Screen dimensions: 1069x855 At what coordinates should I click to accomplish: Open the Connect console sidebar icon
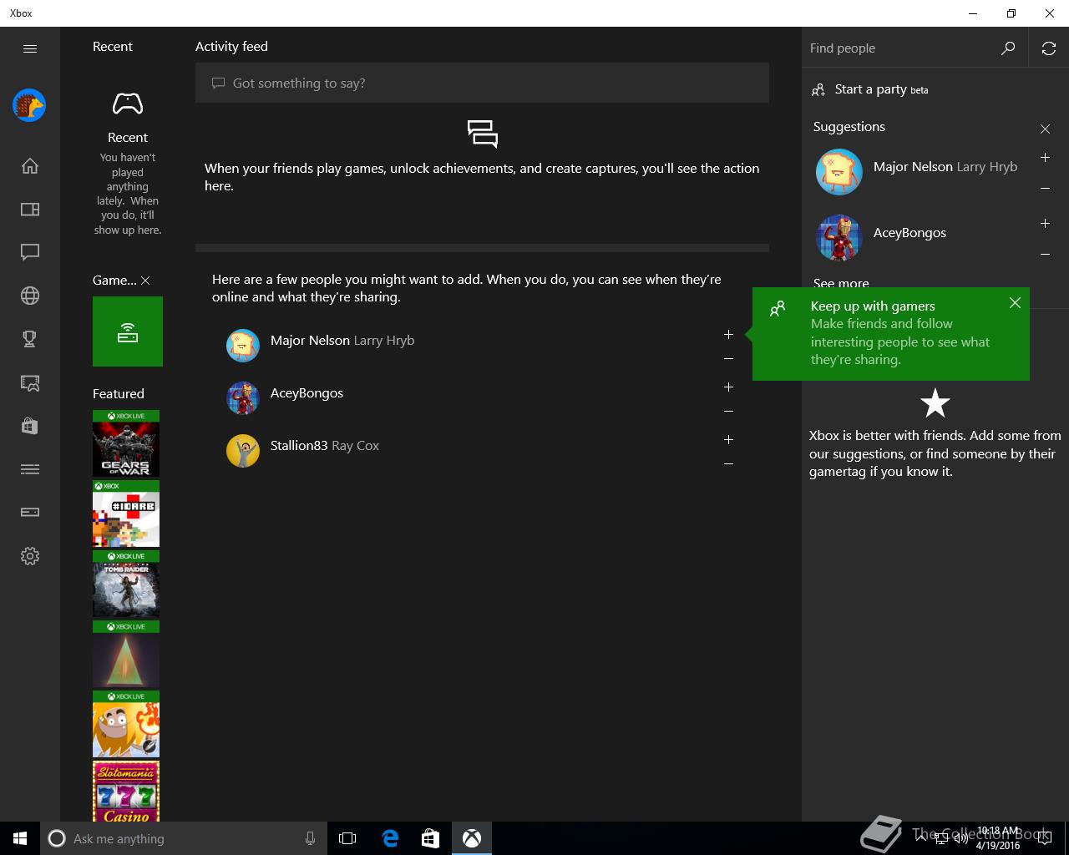click(x=30, y=513)
